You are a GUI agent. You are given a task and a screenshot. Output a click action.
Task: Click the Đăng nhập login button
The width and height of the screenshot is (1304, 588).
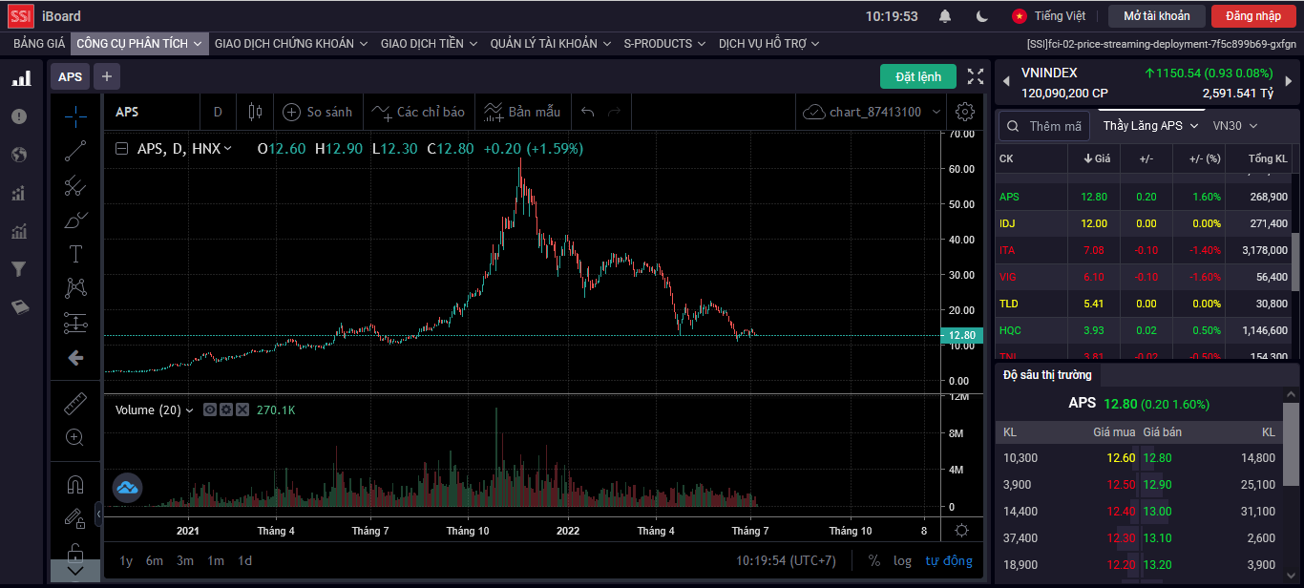(1253, 16)
